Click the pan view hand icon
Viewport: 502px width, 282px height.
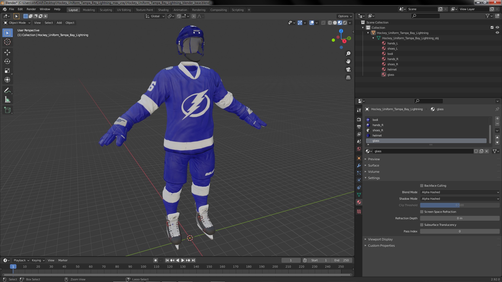348,61
